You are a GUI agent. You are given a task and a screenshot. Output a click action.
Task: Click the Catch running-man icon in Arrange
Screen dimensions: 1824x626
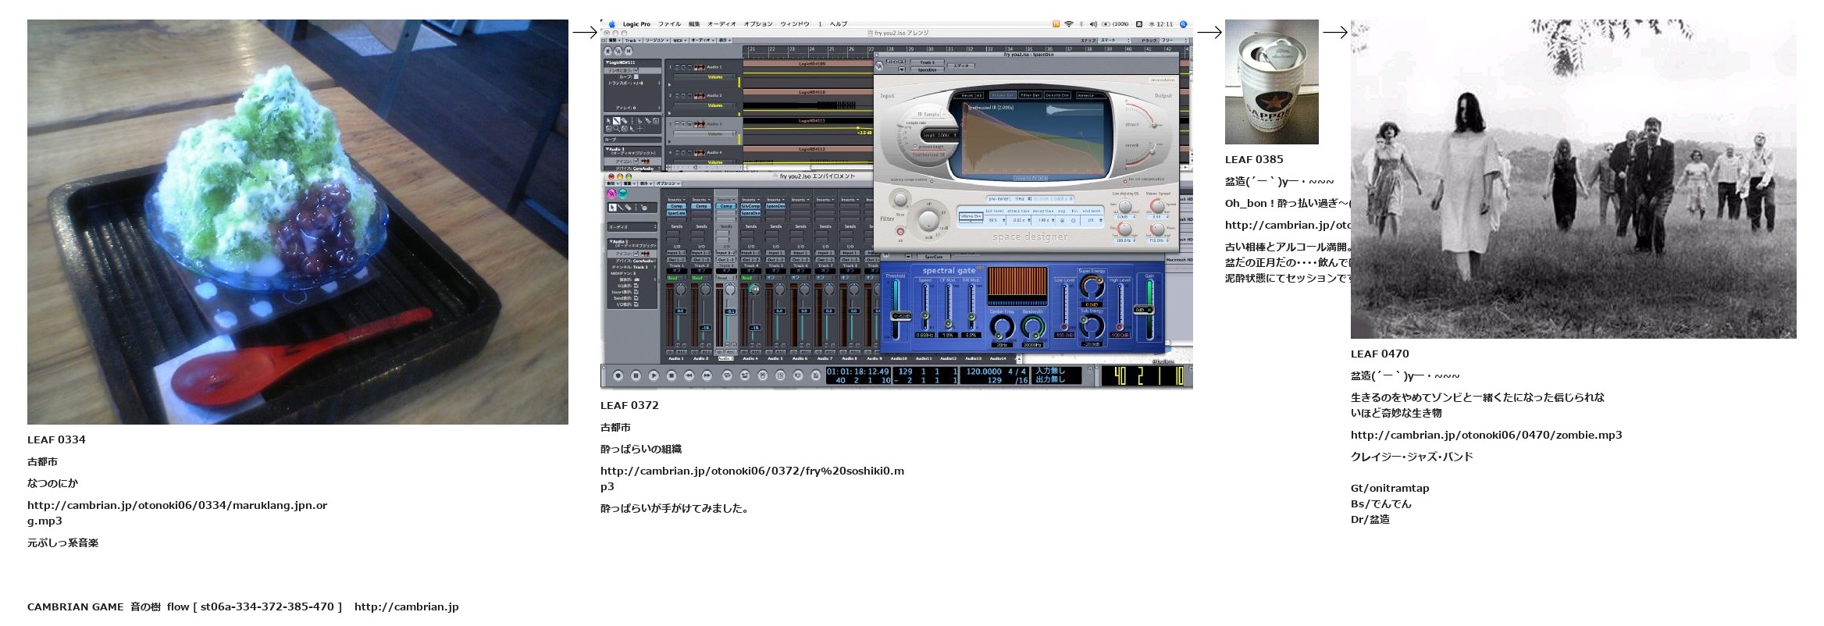(x=607, y=51)
